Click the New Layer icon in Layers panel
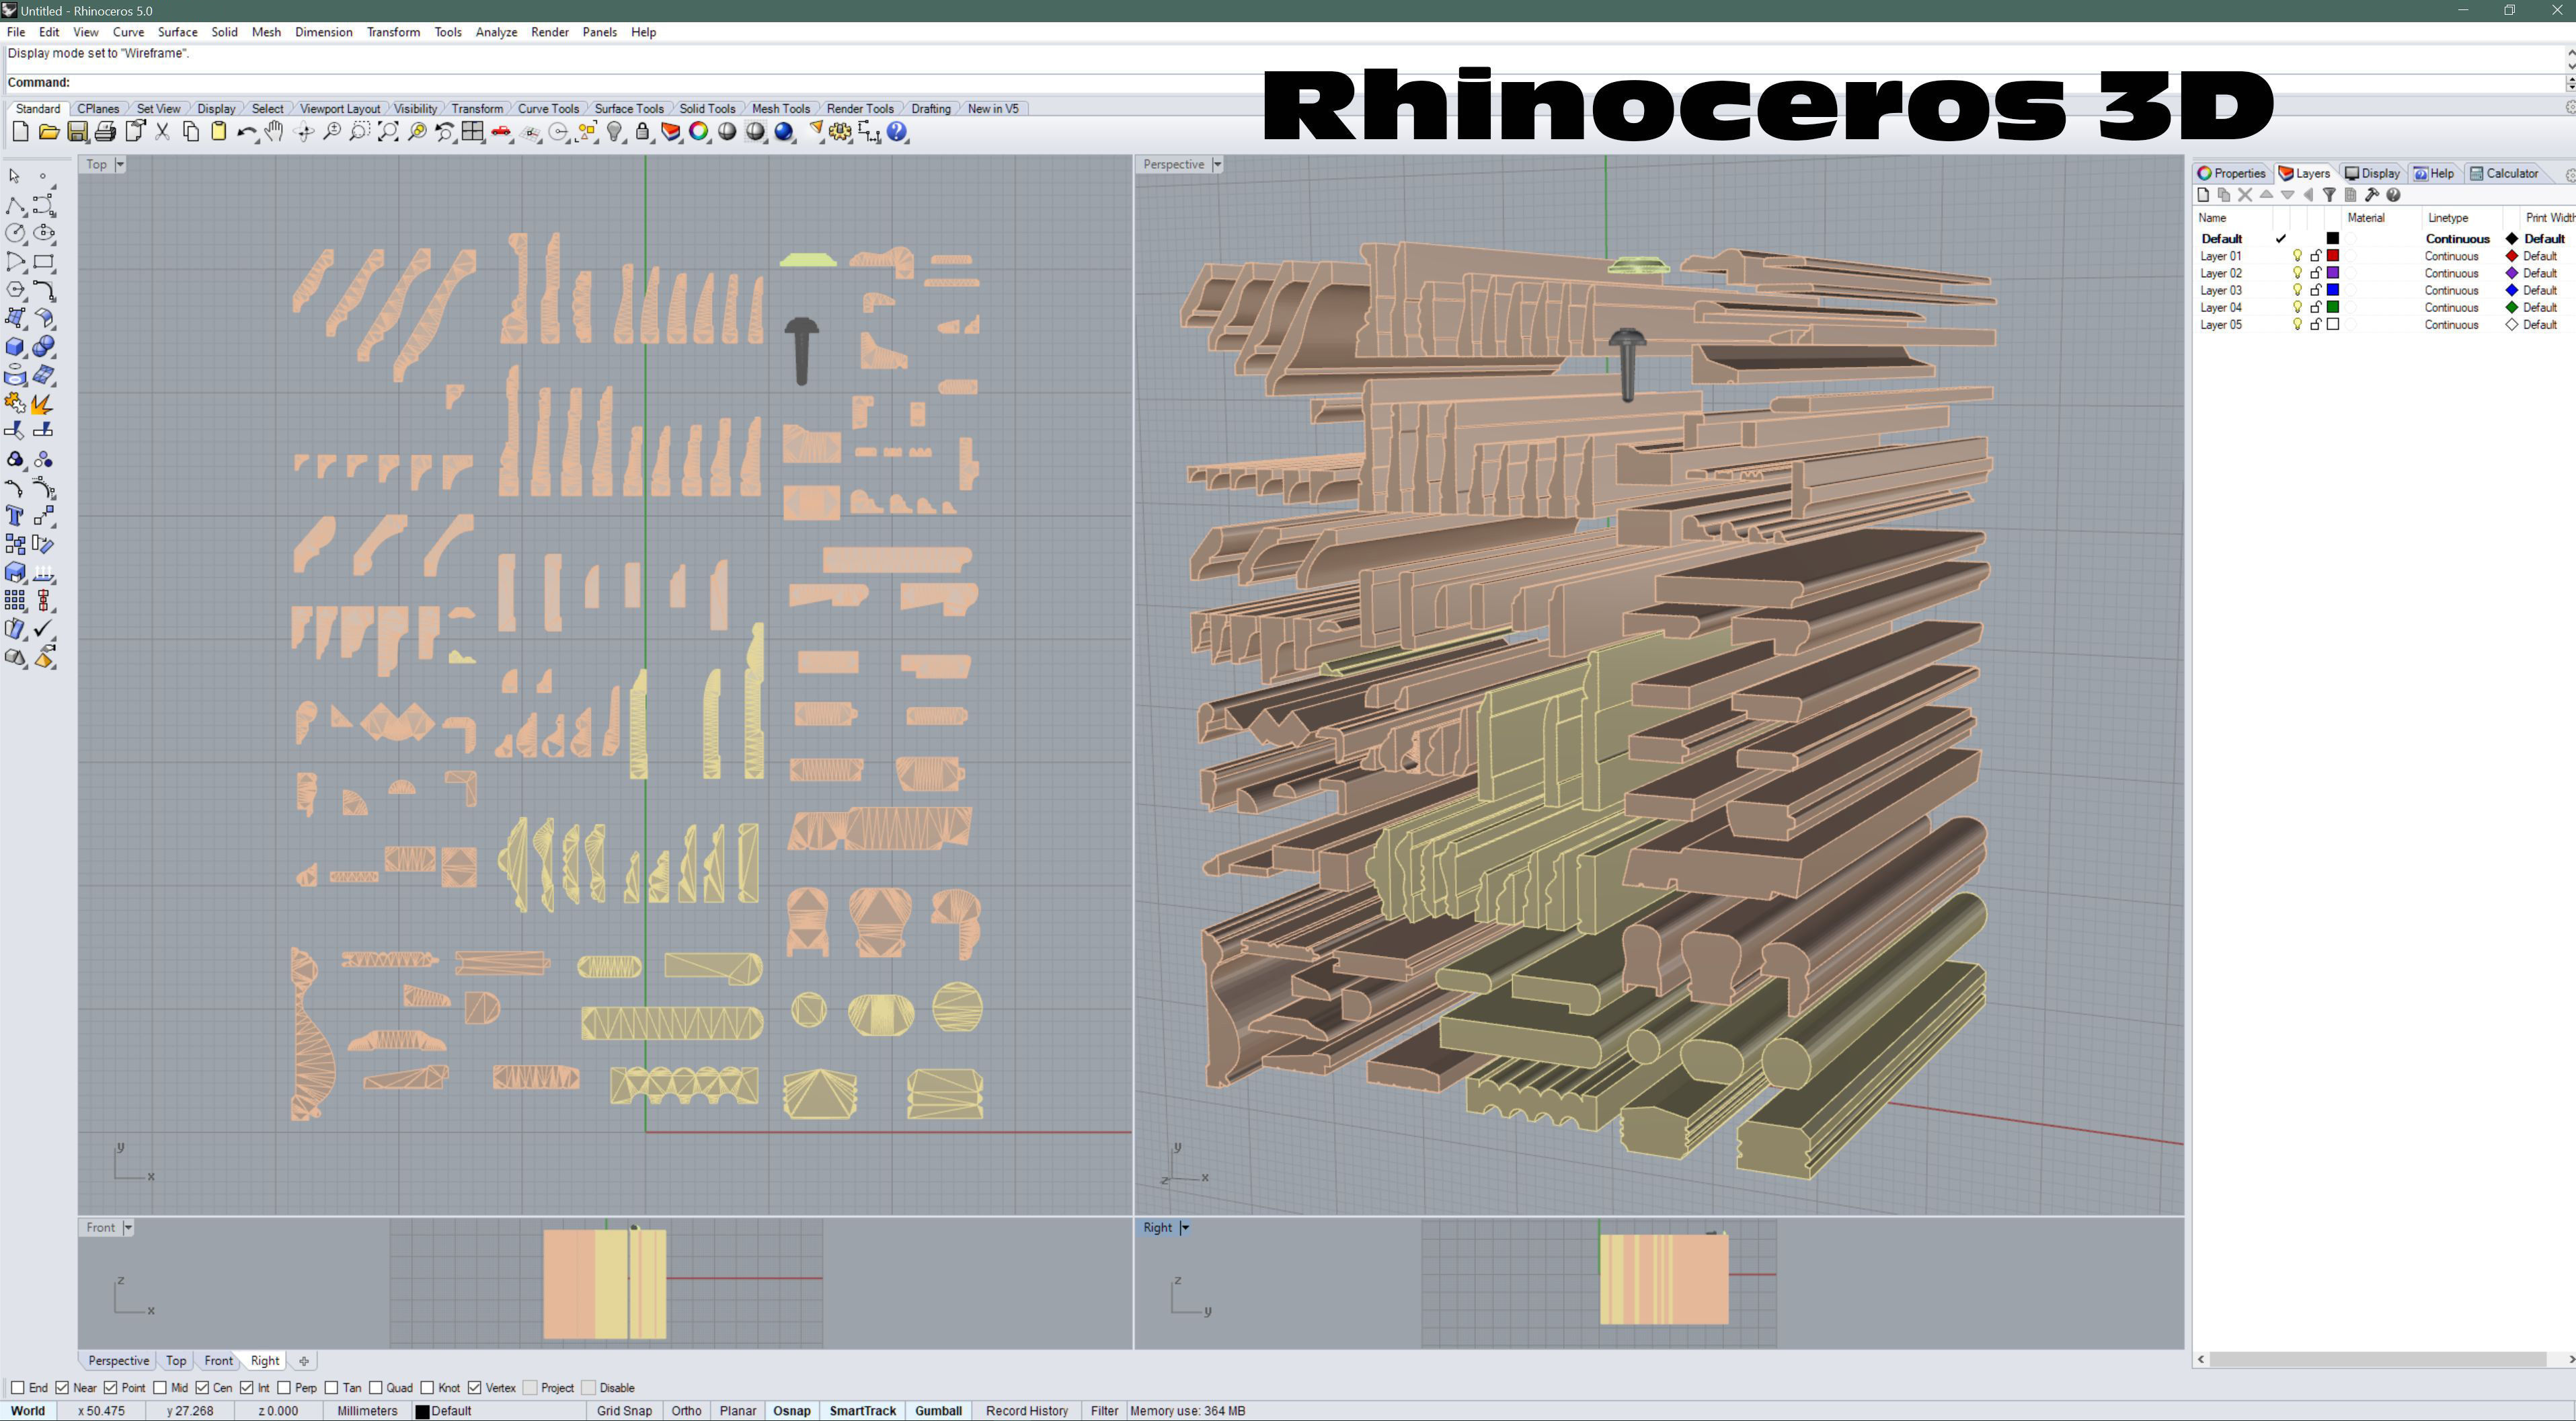2576x1421 pixels. (x=2203, y=195)
